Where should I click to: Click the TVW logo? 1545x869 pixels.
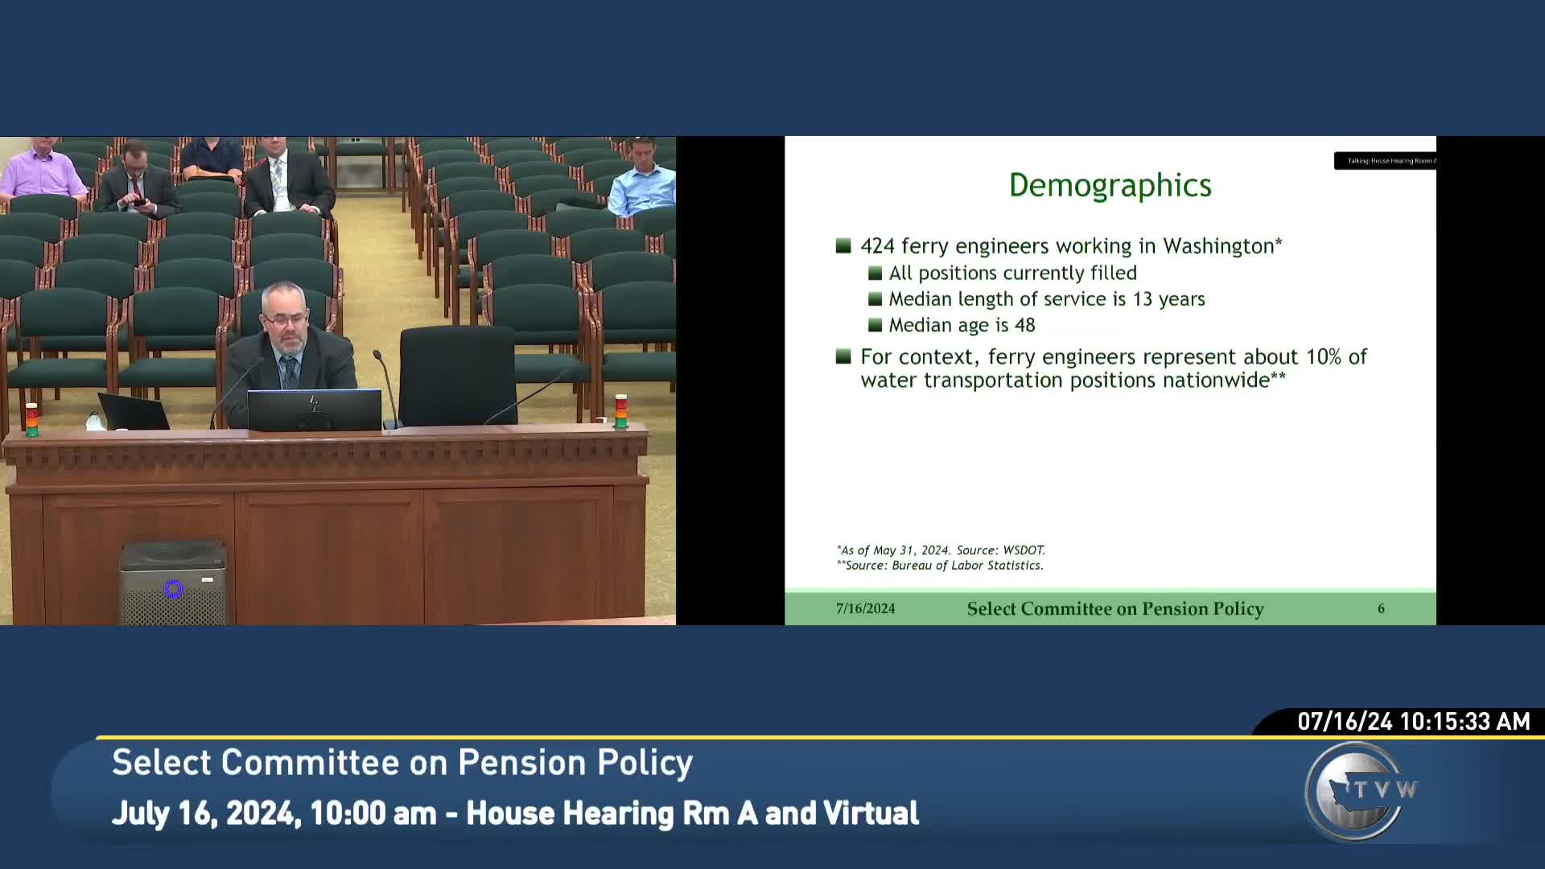click(1358, 792)
